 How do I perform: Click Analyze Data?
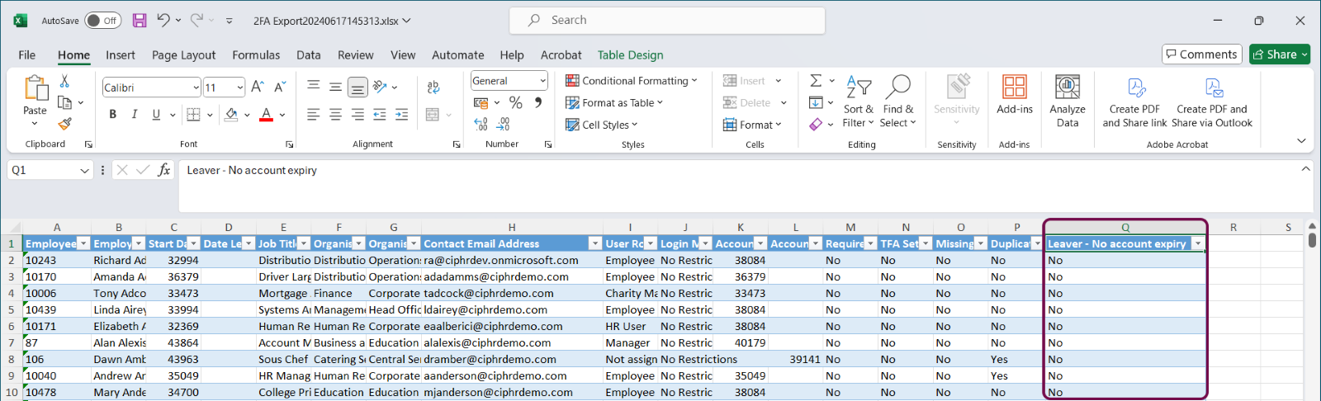pos(1068,101)
